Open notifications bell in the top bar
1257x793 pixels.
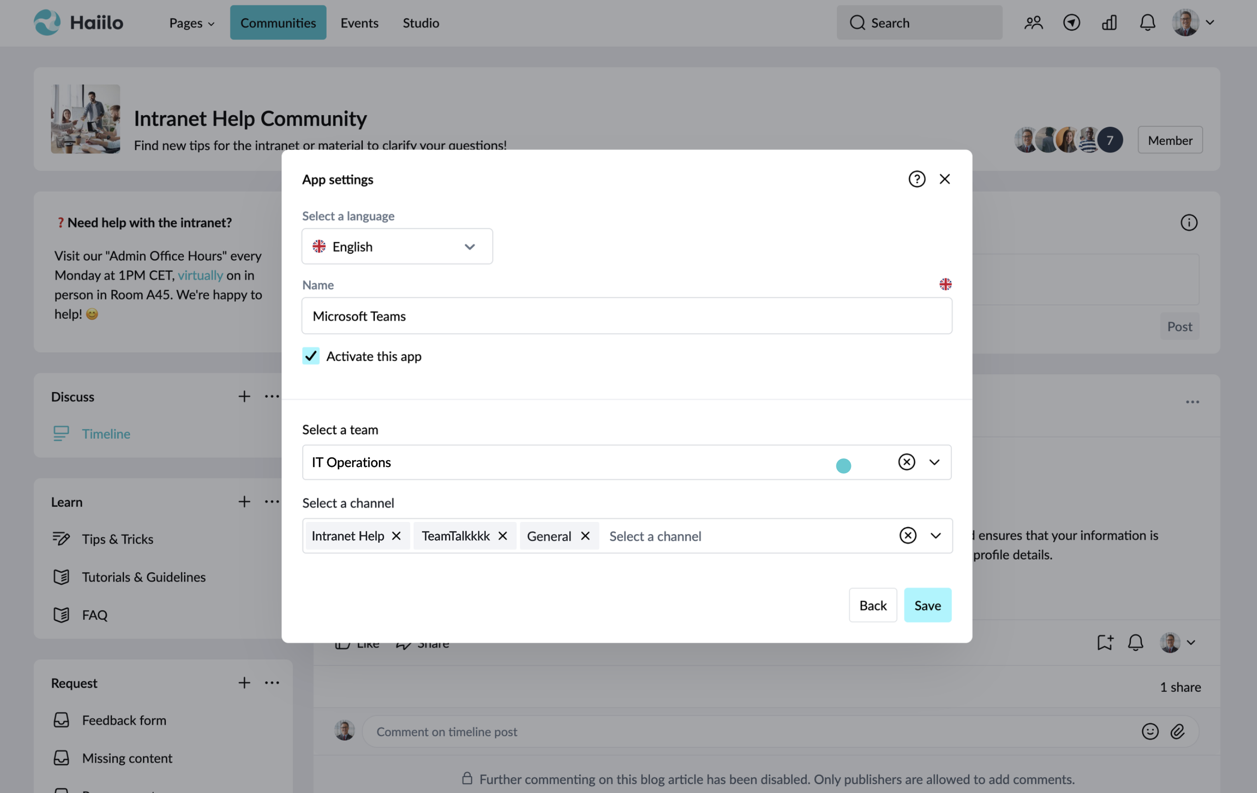click(1148, 22)
